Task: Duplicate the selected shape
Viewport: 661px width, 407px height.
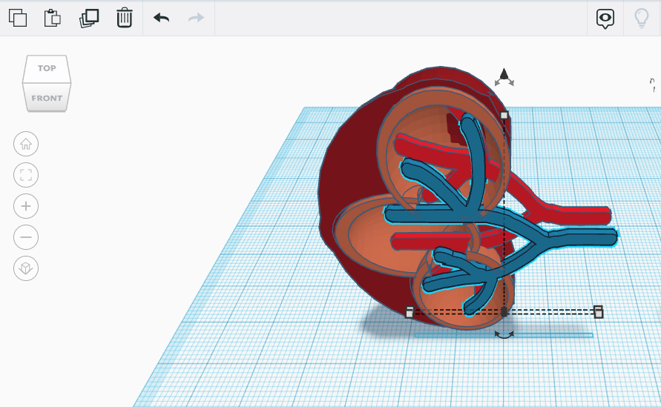Action: pos(89,18)
